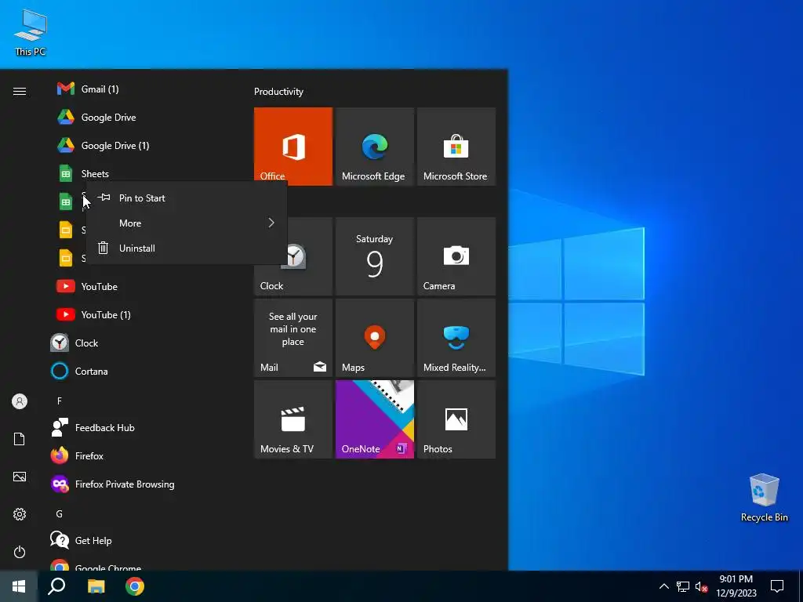The height and width of the screenshot is (602, 803).
Task: Open the user account button
Action: click(20, 401)
